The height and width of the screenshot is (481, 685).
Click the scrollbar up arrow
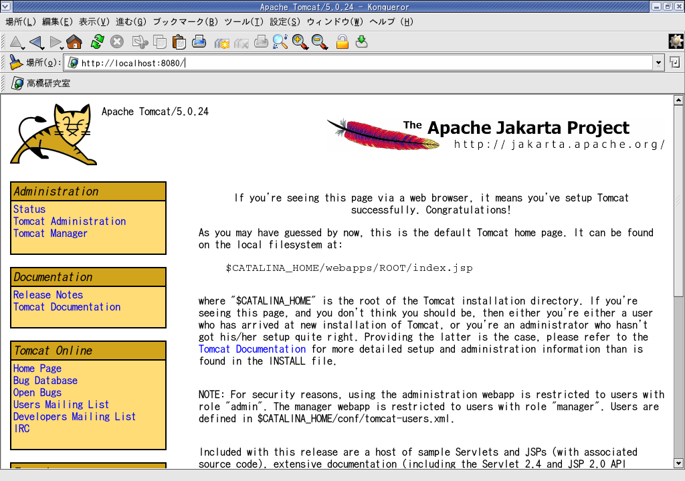pos(678,100)
